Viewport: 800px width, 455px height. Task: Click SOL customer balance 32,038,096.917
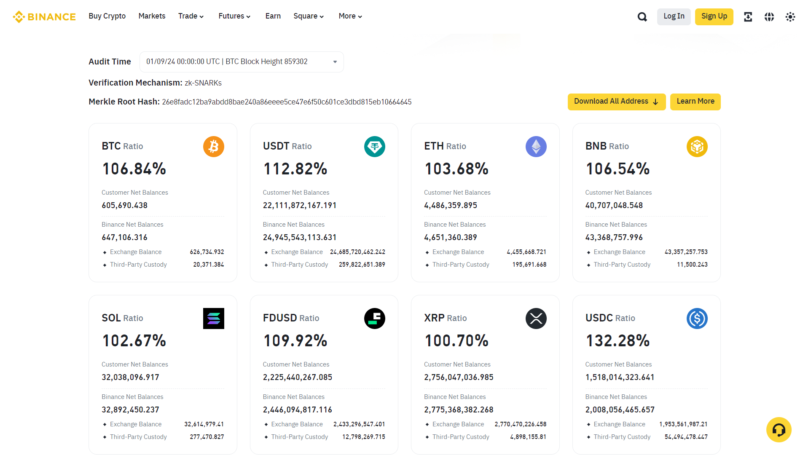click(x=131, y=377)
